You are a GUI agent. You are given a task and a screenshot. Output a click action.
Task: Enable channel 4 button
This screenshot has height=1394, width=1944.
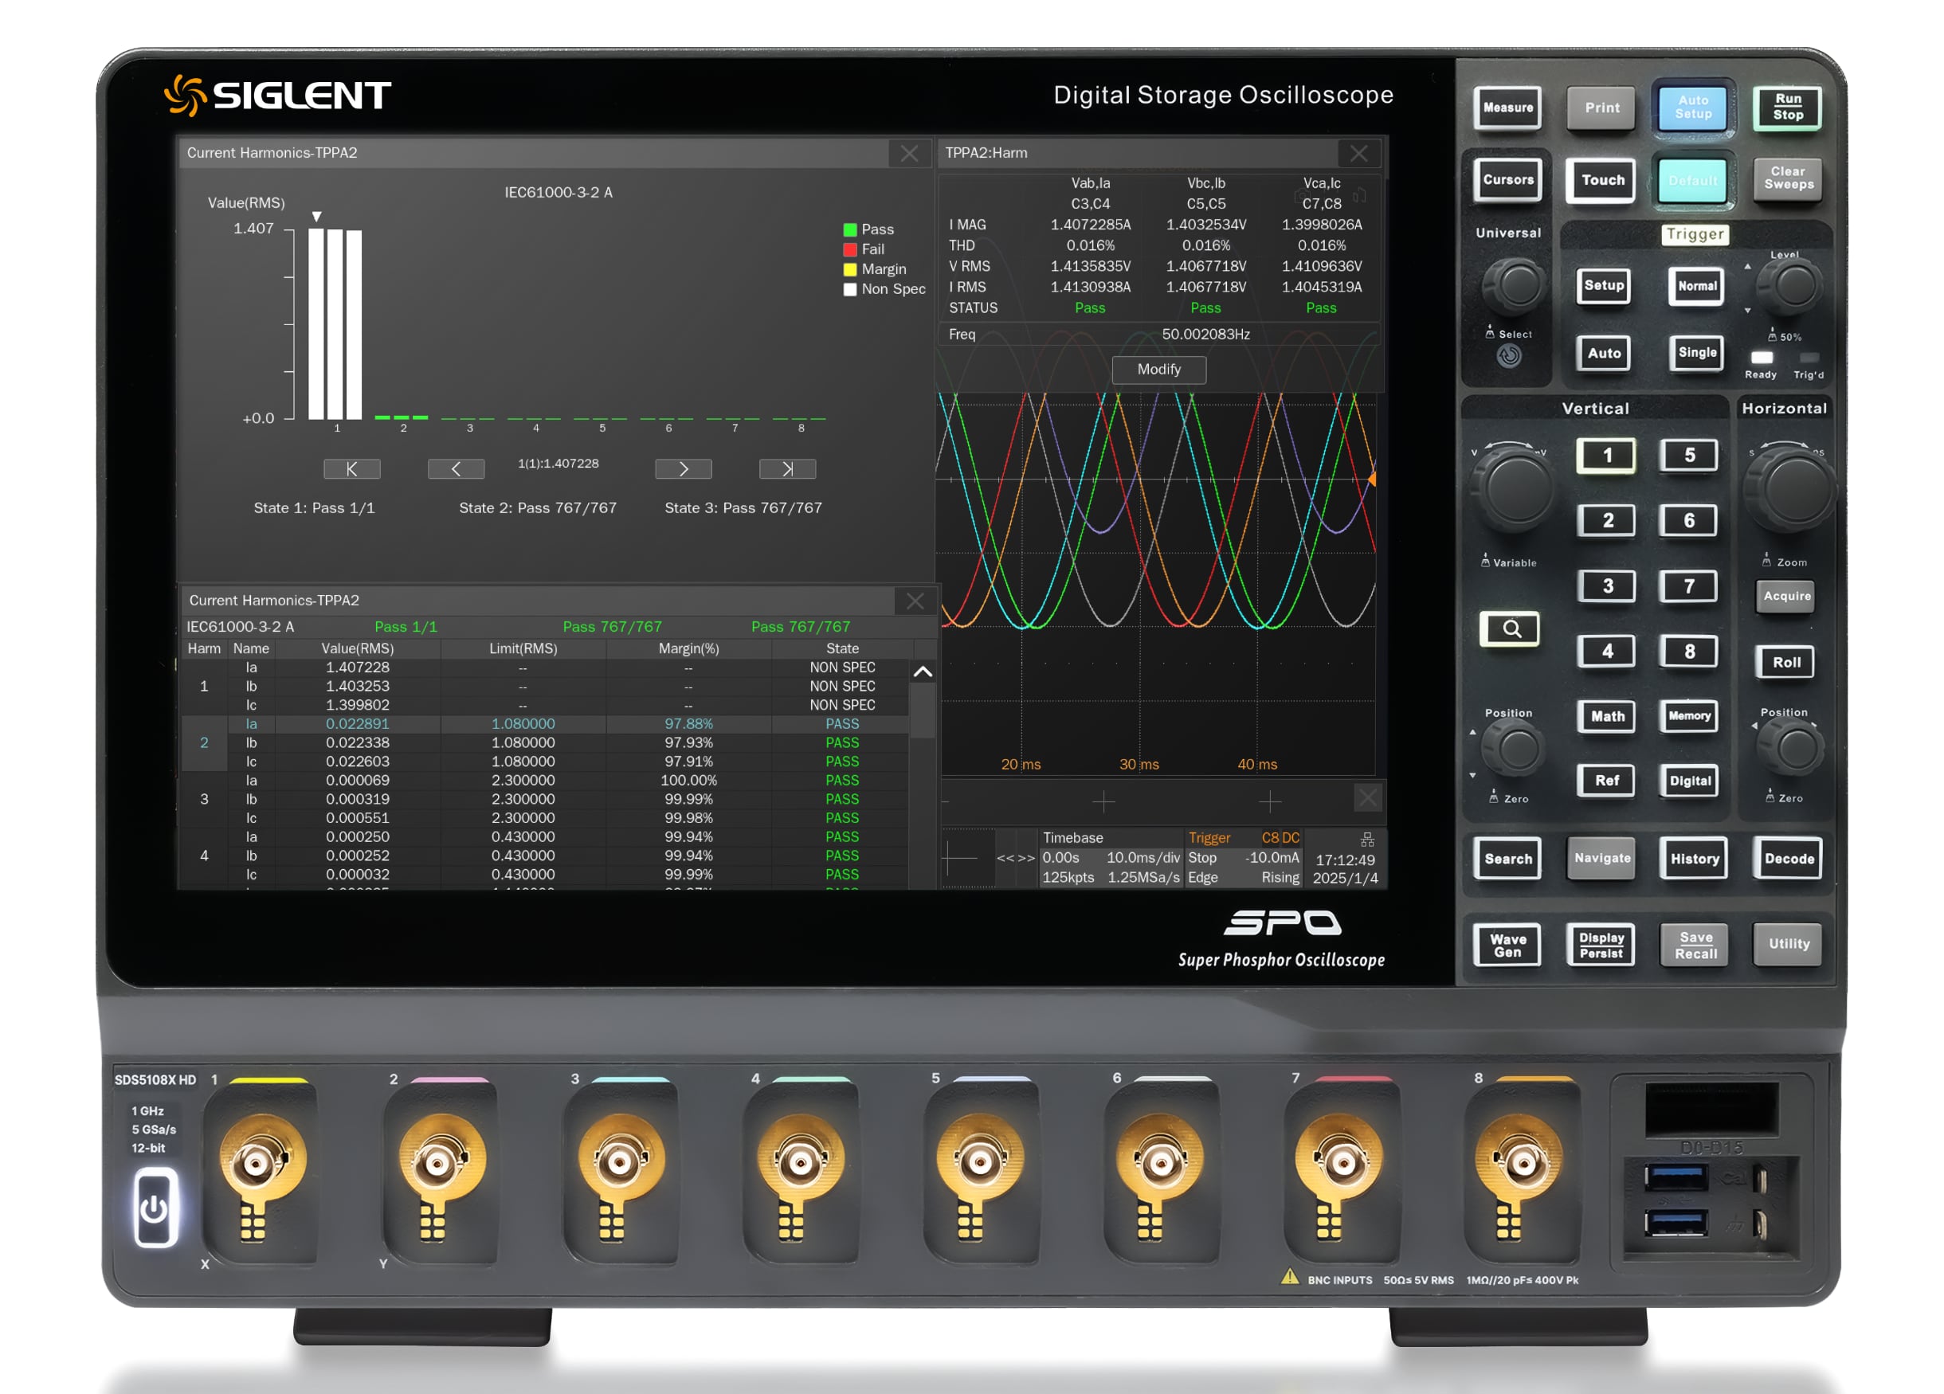[1605, 651]
